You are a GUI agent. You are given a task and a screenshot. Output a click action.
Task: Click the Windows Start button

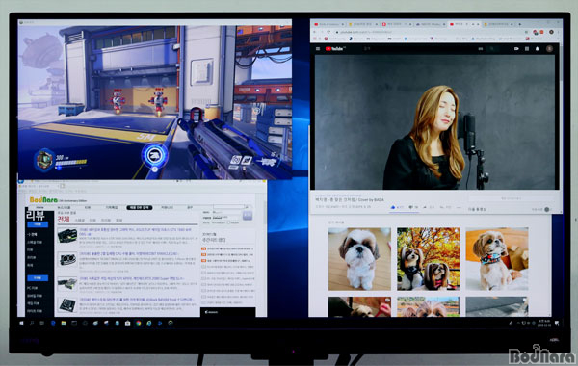(21, 323)
